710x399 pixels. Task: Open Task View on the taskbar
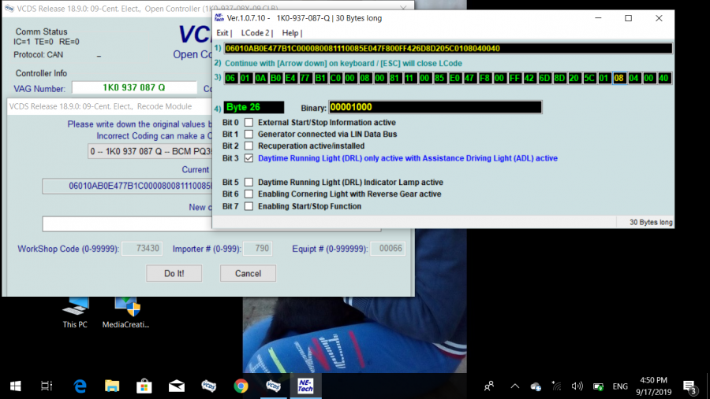47,386
